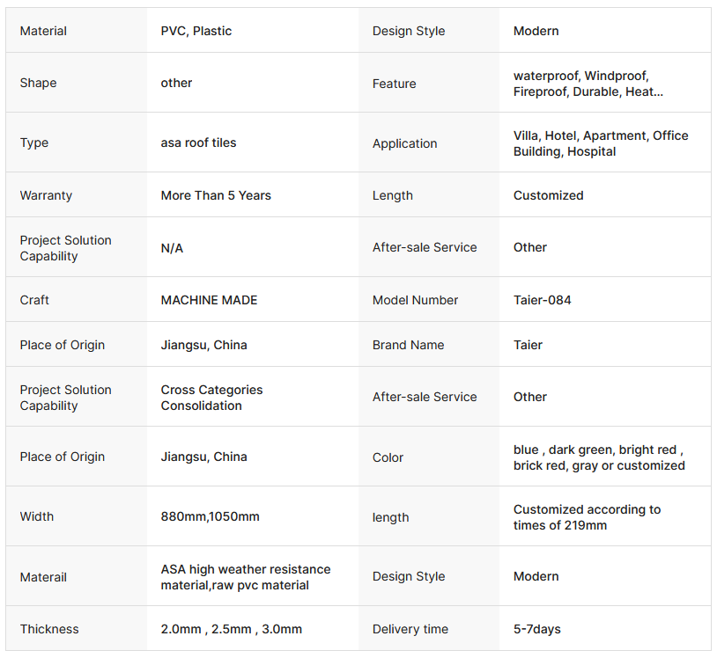717x658 pixels.
Task: Click the misspelled "Materail" label
Action: pyautogui.click(x=43, y=577)
